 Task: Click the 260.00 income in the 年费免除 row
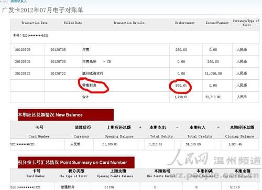(x=213, y=61)
